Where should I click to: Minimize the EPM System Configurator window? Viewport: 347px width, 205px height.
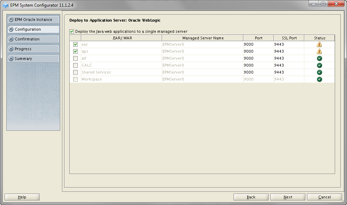click(314, 4)
